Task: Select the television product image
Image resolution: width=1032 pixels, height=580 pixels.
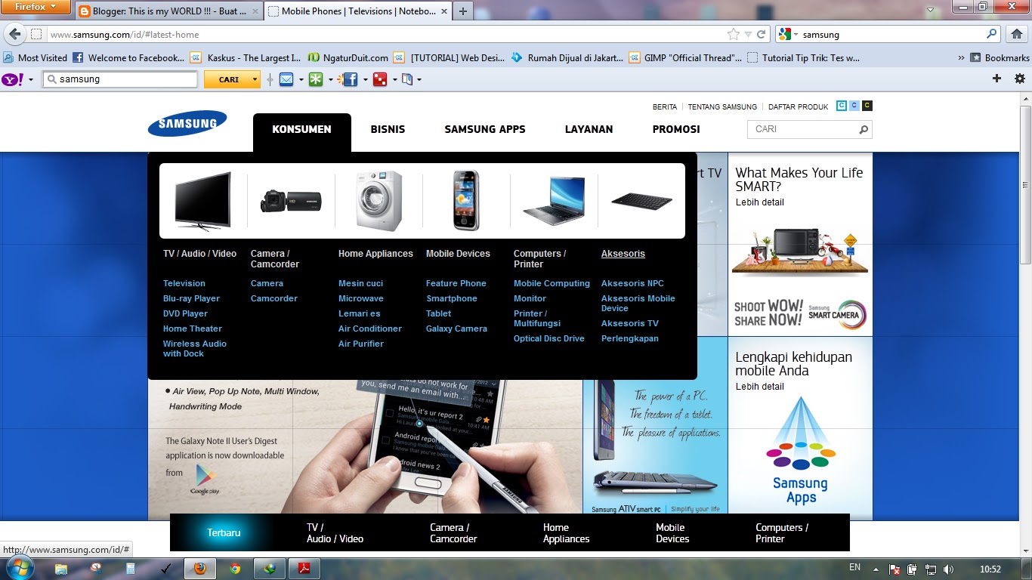Action: pos(202,201)
